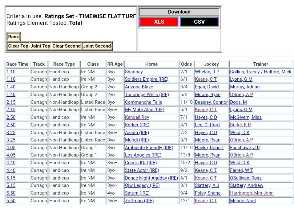Open trainer link Fanshawe, J R
This screenshot has width=294, height=209.
pos(245,148)
